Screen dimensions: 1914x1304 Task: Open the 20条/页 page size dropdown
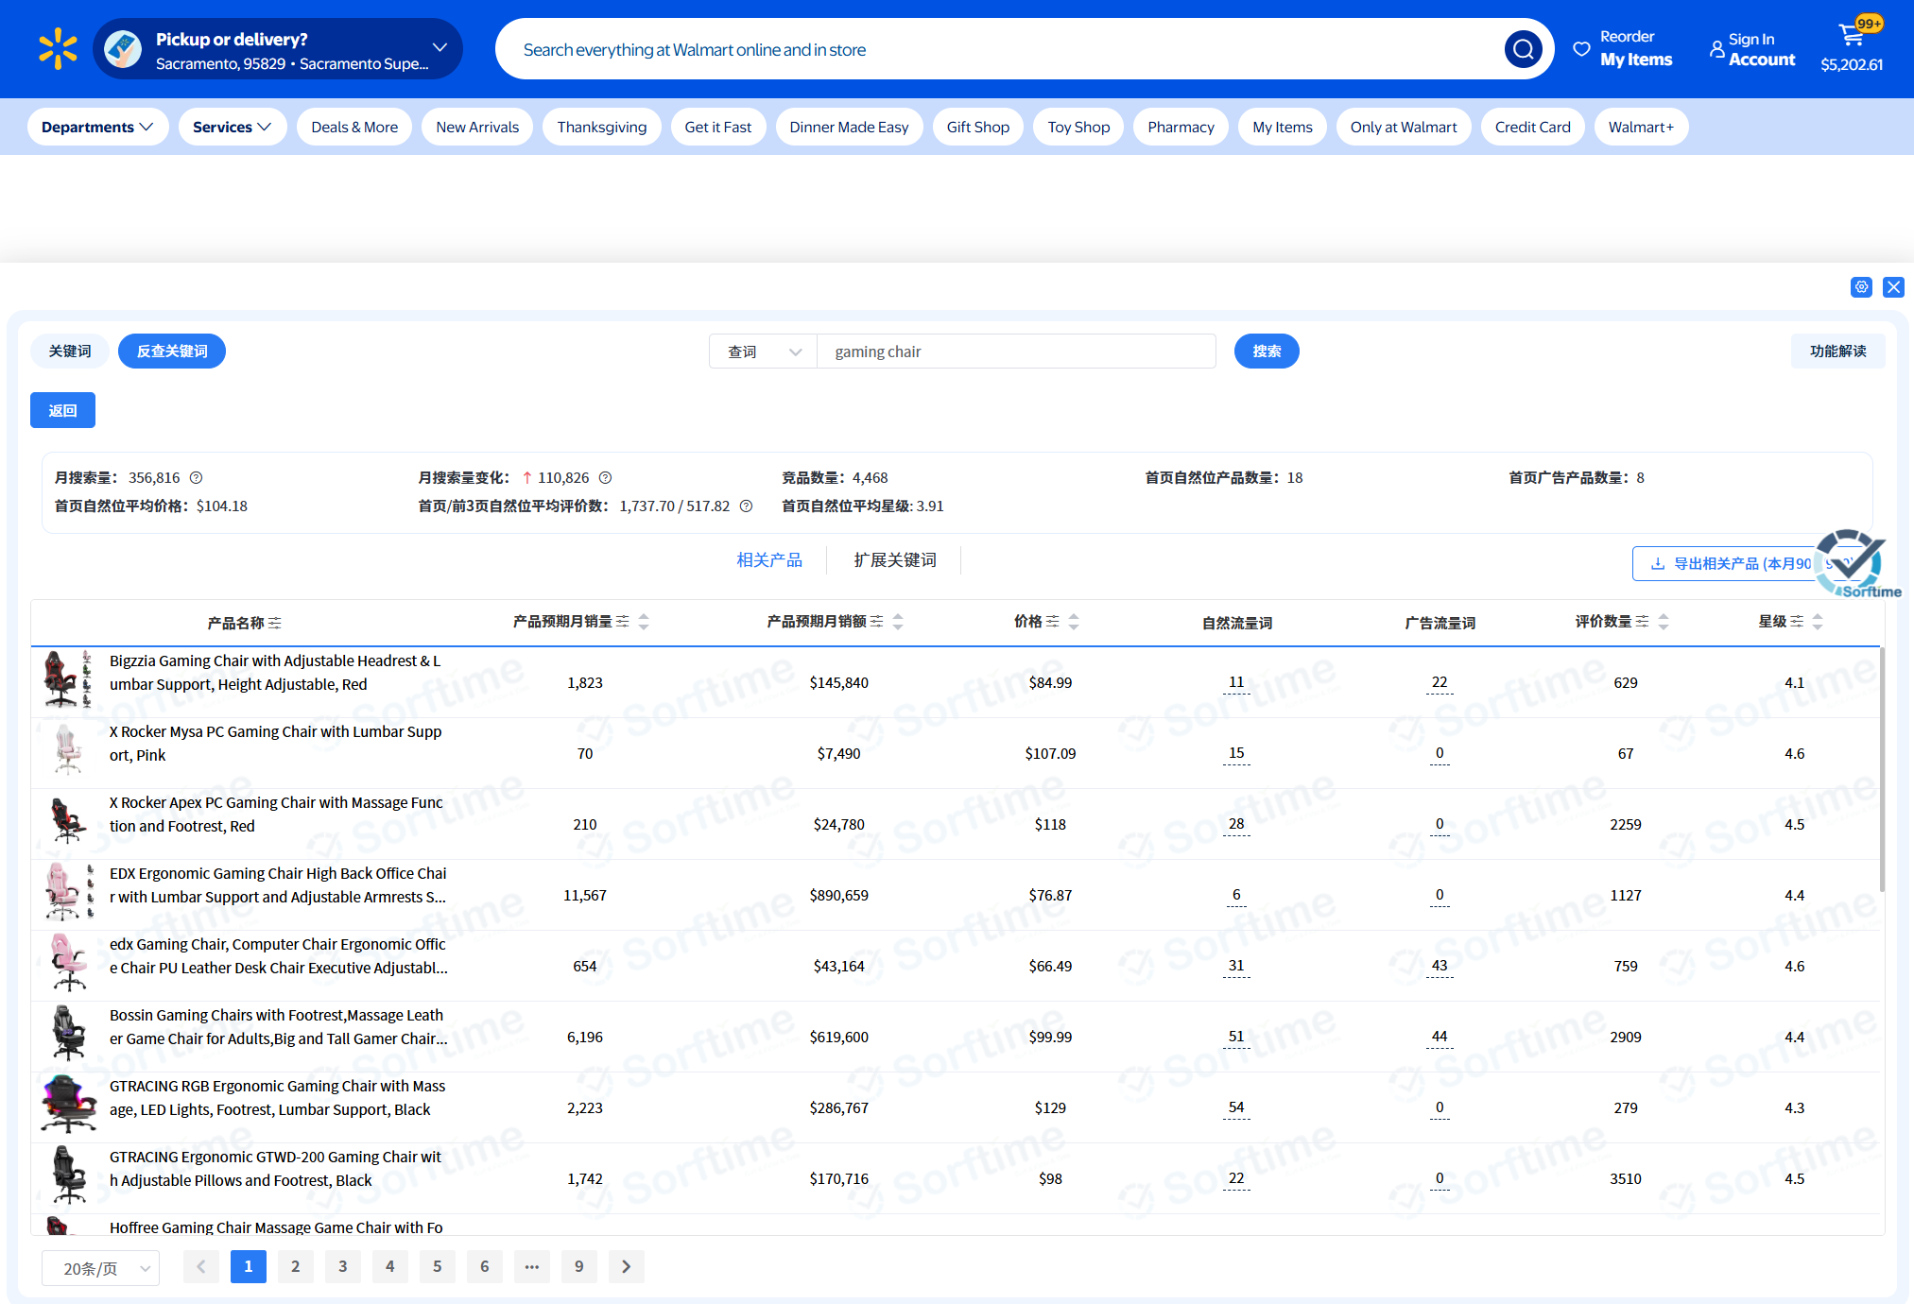100,1268
